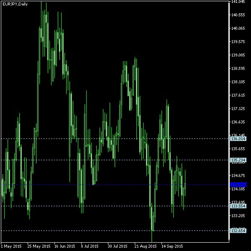The width and height of the screenshot is (251, 251).
Task: Click the 138.105 price axis value
Action: (x=238, y=82)
